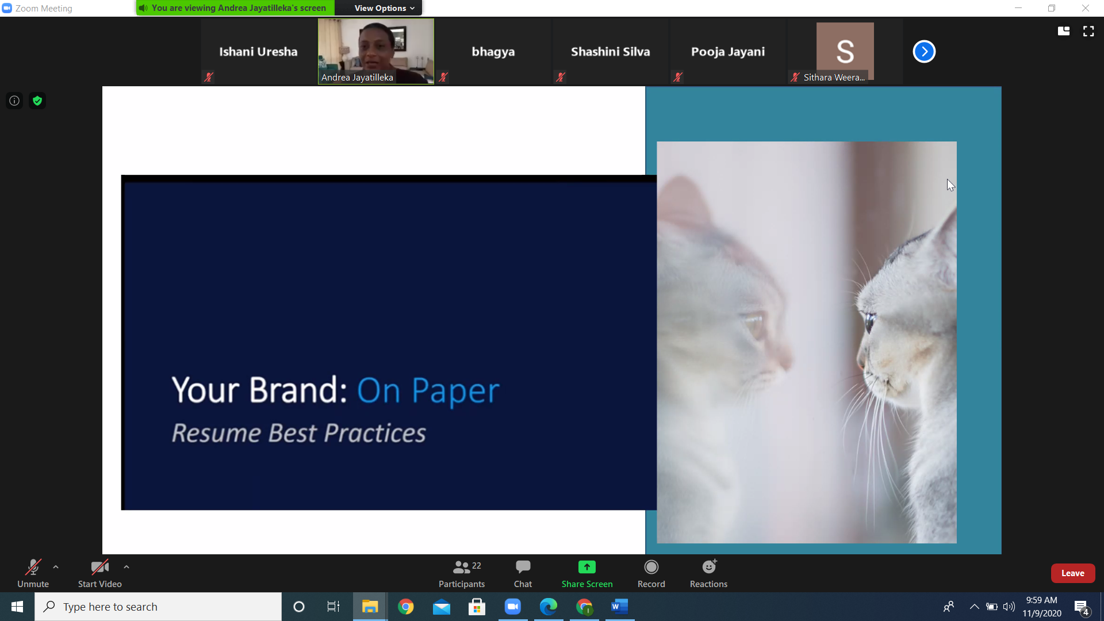Click the Share Screen button
This screenshot has width=1104, height=621.
click(x=587, y=573)
